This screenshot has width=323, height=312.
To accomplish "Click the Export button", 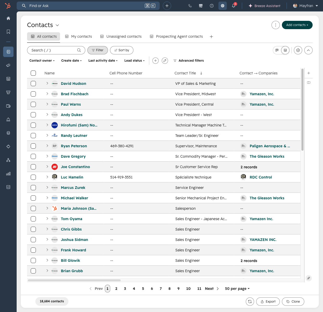I will [x=268, y=302].
